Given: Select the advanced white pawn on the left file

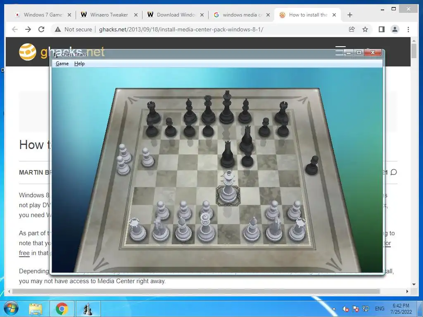Looking at the screenshot, I should tap(148, 157).
